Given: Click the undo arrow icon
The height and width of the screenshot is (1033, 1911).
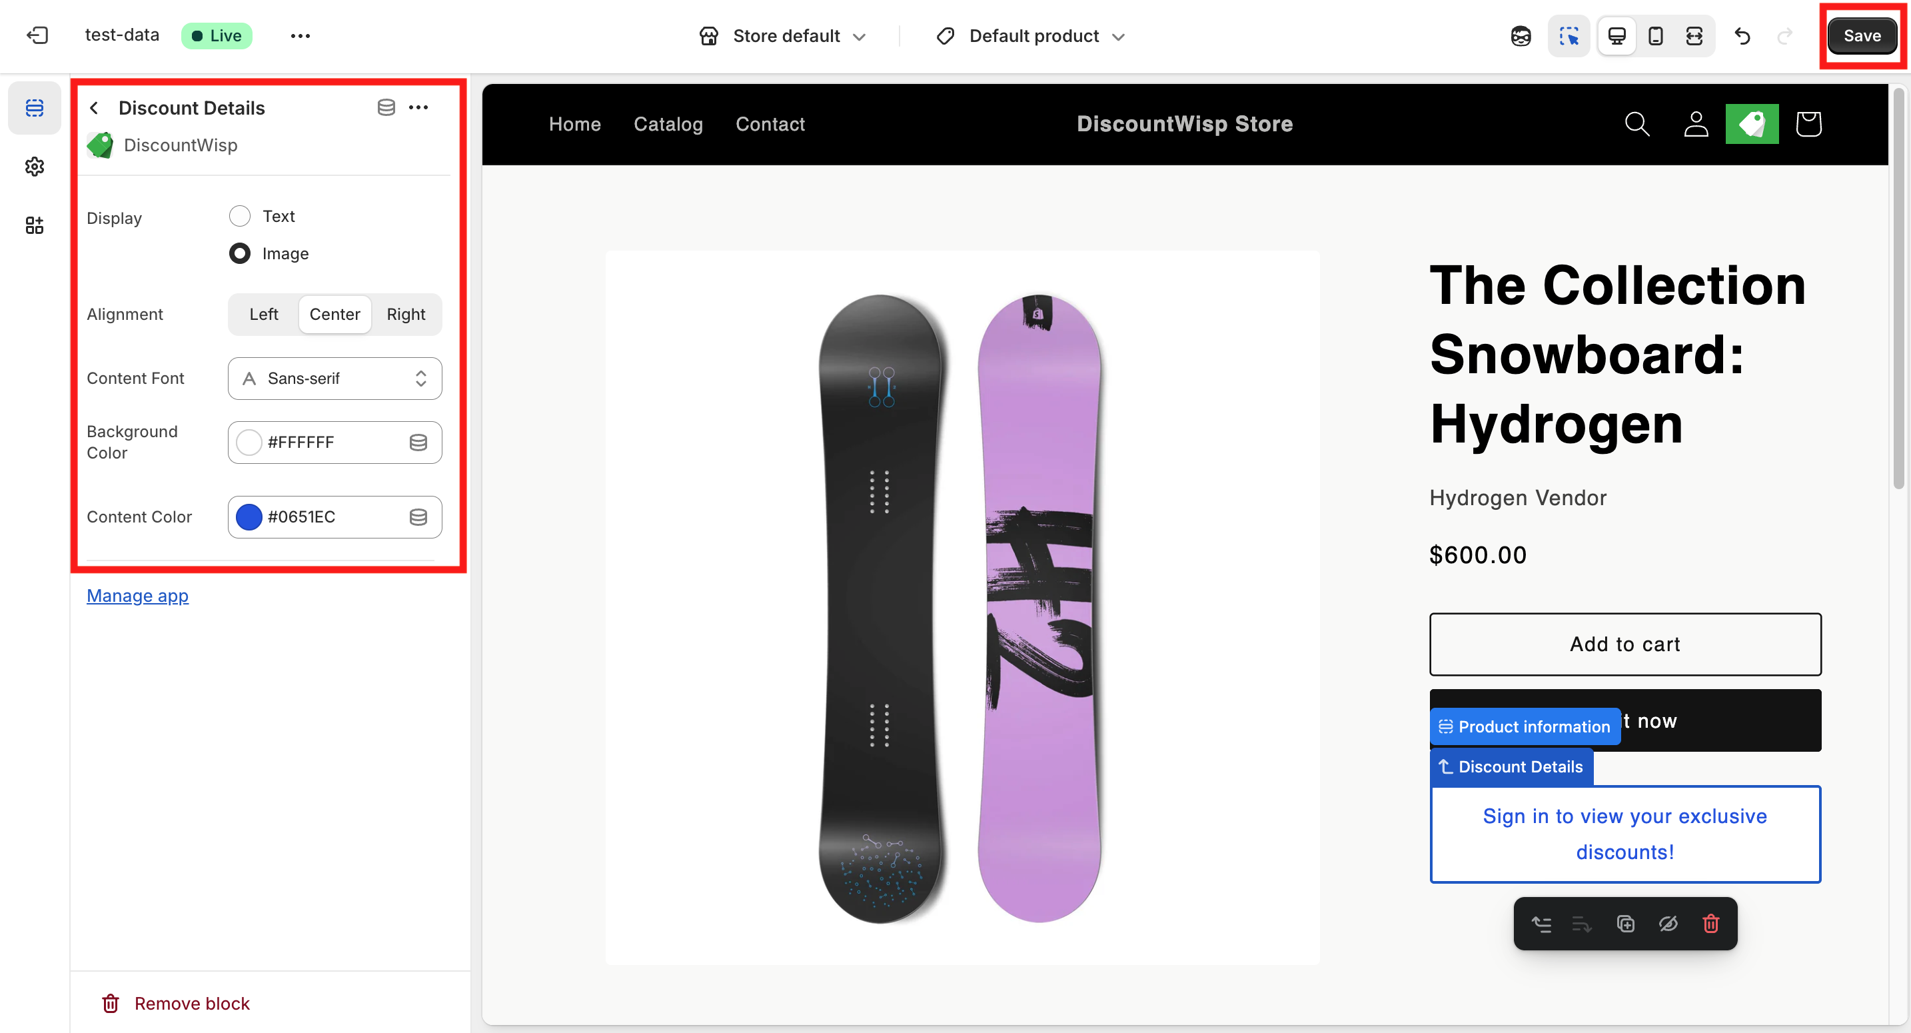Looking at the screenshot, I should click(x=1742, y=35).
